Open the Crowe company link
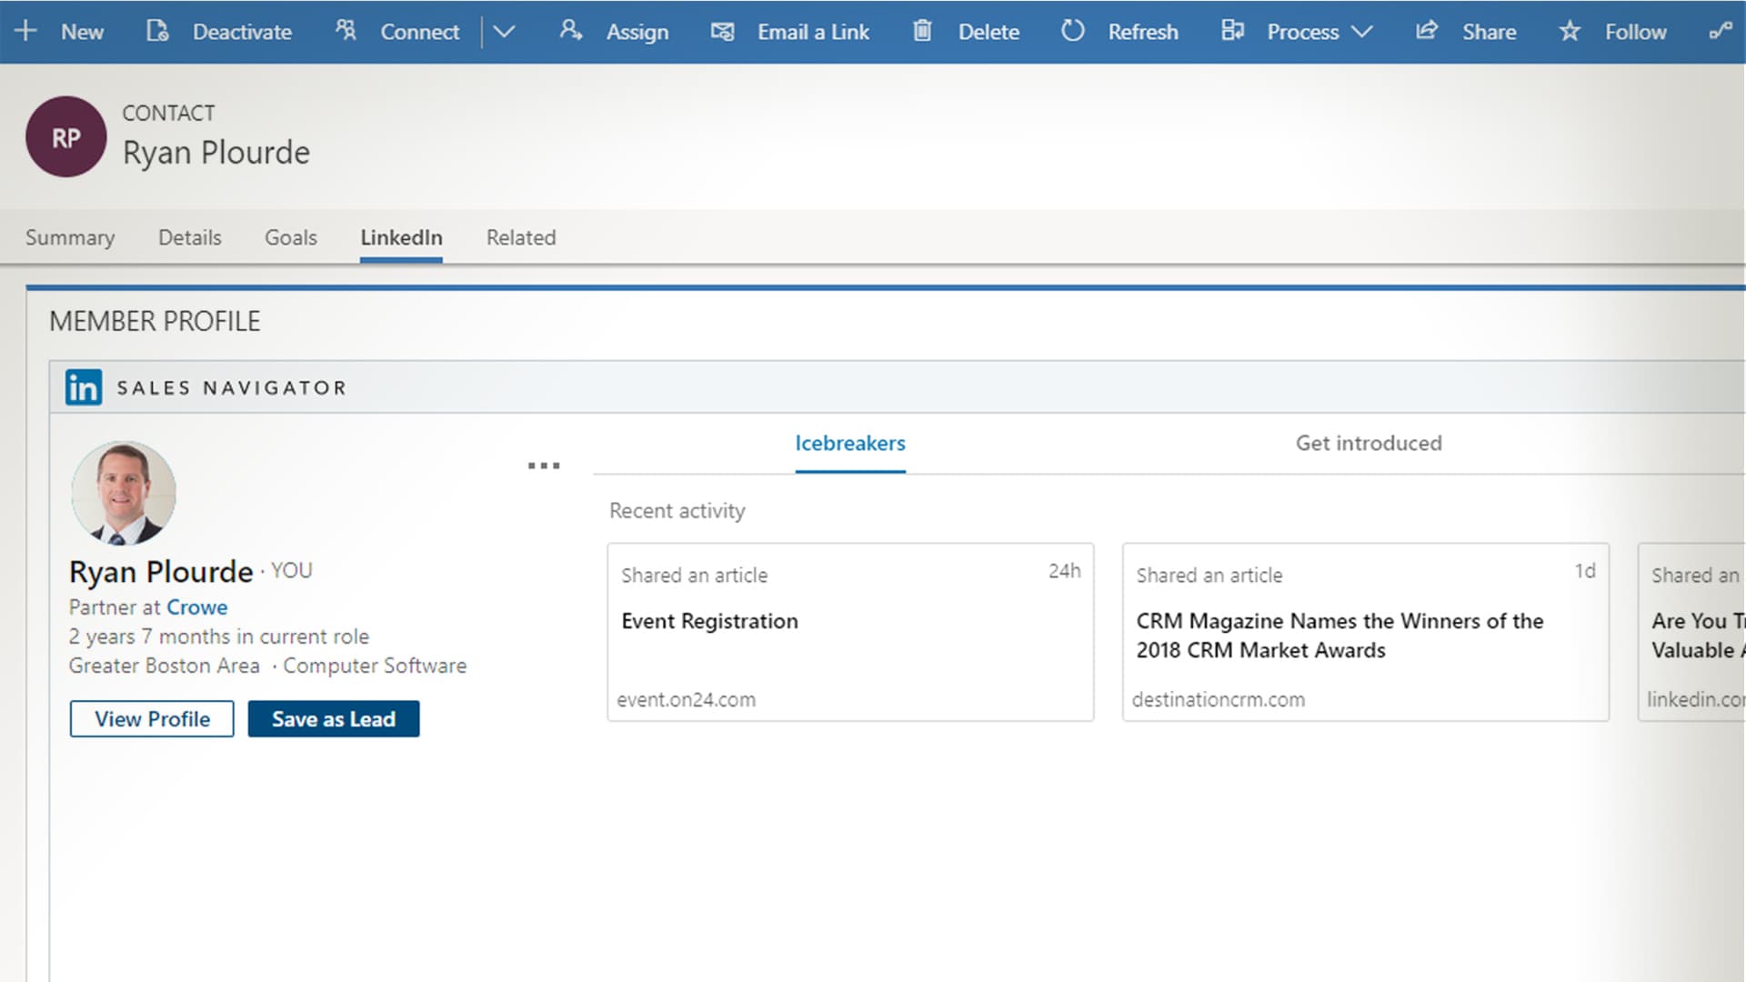Screen dimensions: 1746x982 tap(196, 607)
